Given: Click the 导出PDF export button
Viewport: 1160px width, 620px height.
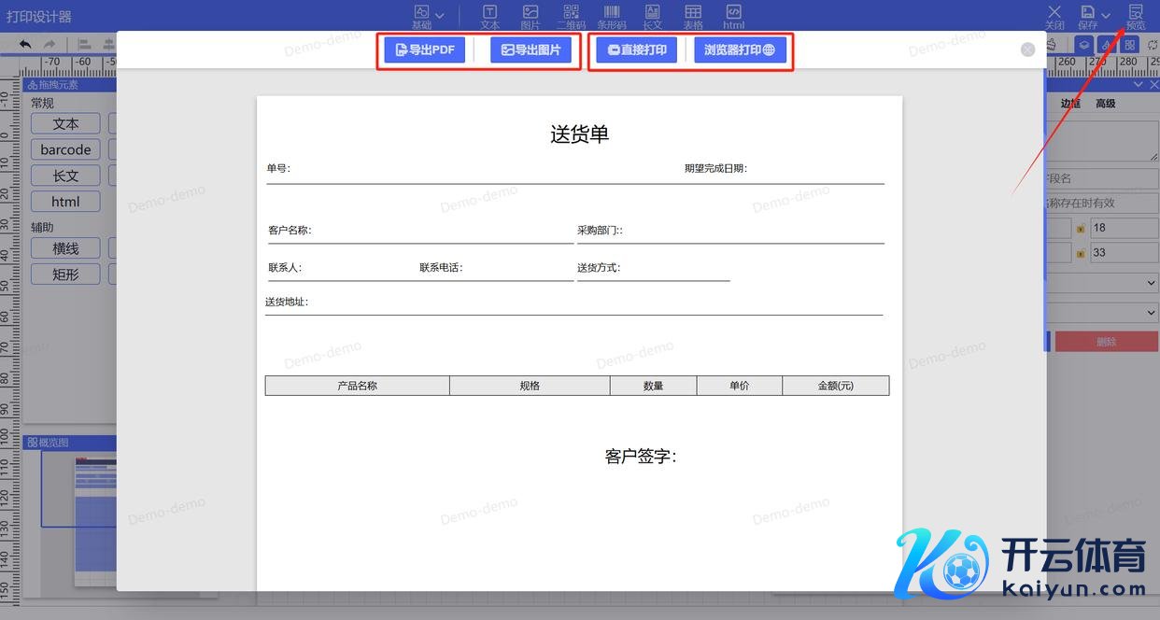Looking at the screenshot, I should (x=424, y=50).
